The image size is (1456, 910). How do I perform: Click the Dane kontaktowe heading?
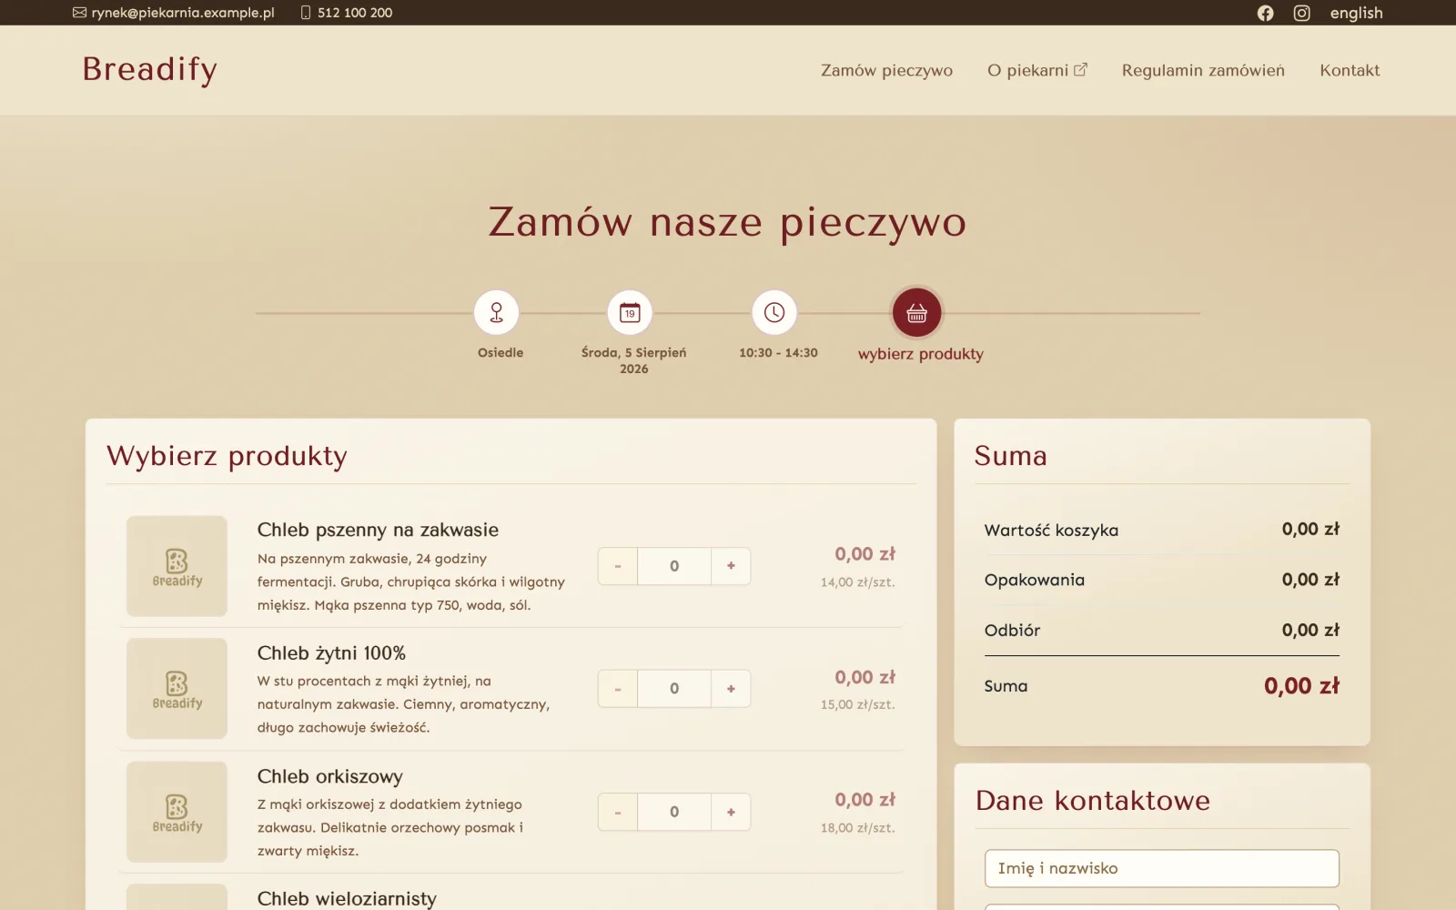click(1093, 801)
